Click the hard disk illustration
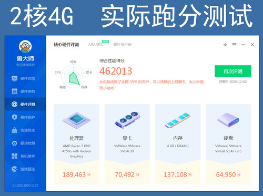263x196 pixels. pos(228,120)
